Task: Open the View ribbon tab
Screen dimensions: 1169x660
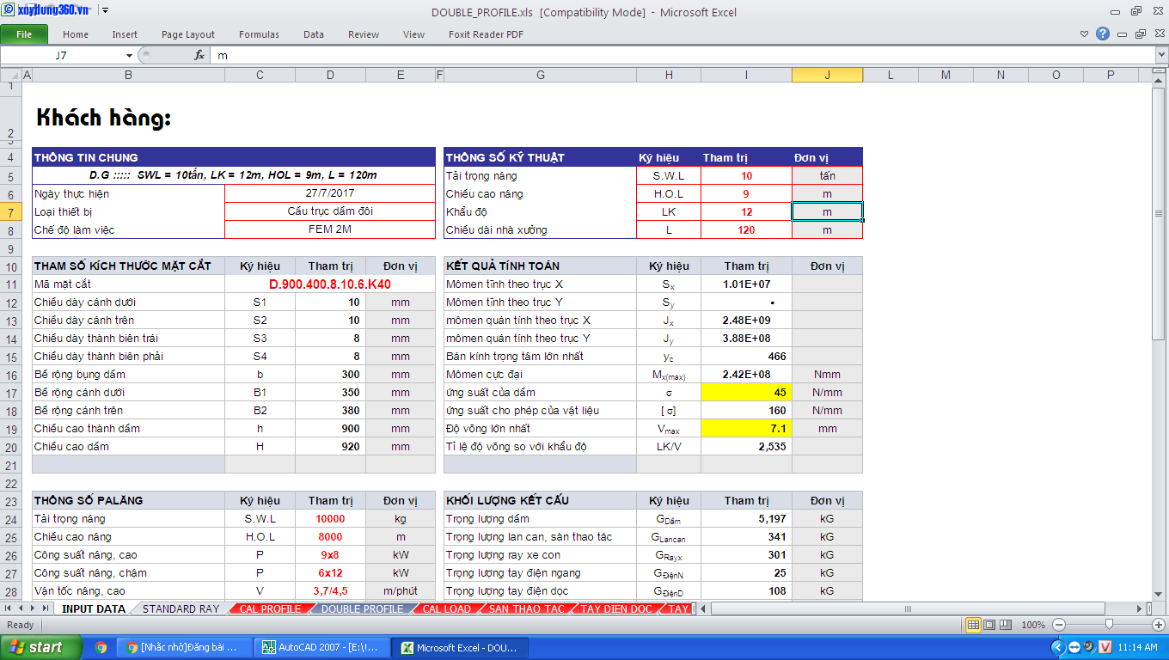Action: tap(413, 34)
